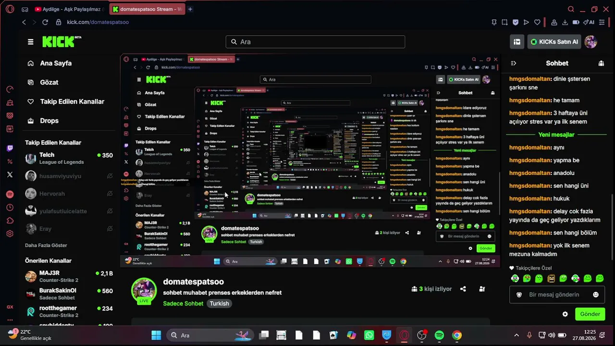Click the kick.com/domatespatsoo address bar
615x346 pixels.
click(x=98, y=22)
